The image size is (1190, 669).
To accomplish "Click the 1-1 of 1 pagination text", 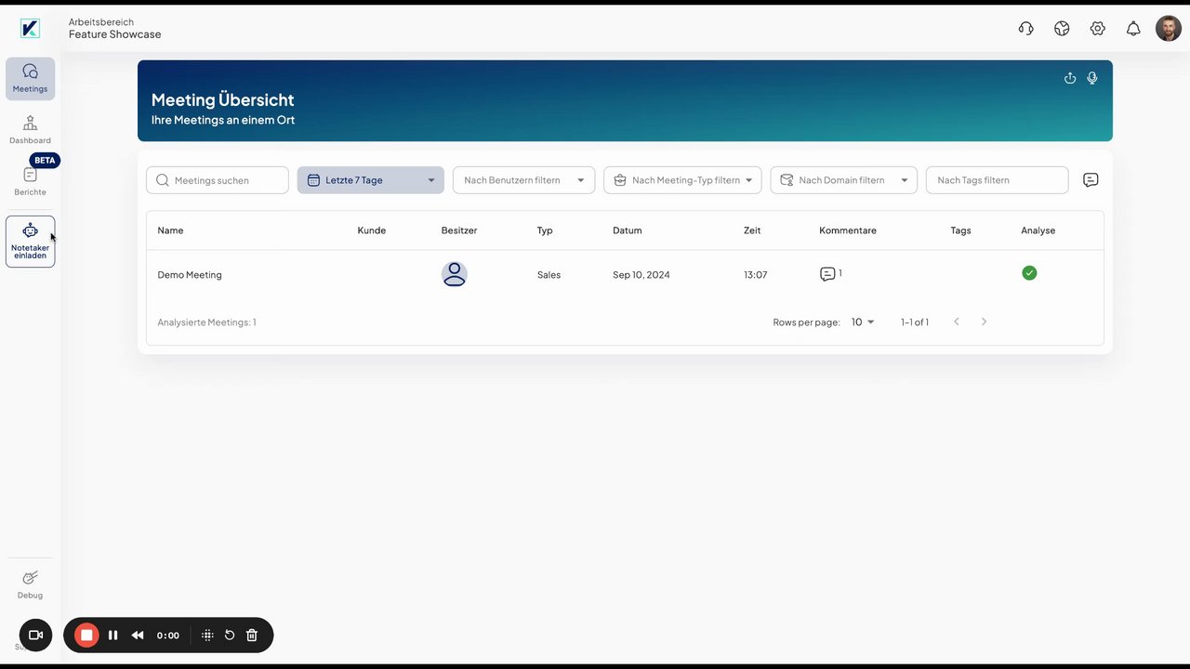I will pyautogui.click(x=915, y=322).
